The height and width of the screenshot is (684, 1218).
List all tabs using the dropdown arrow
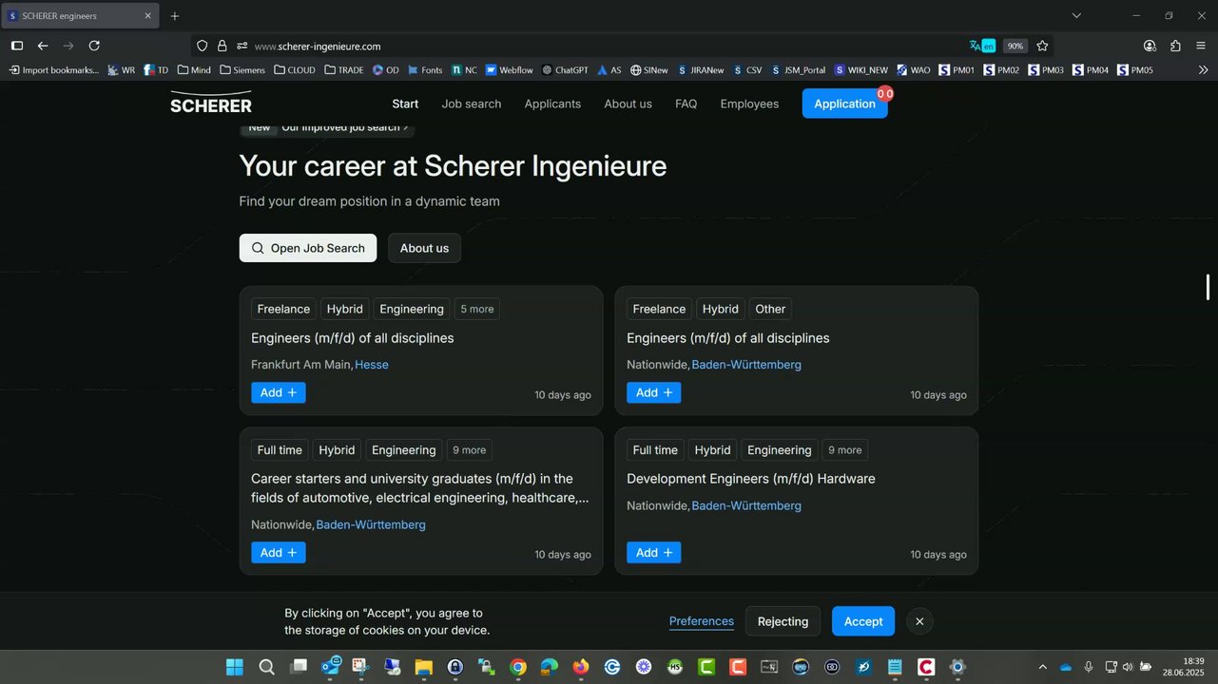tap(1076, 15)
